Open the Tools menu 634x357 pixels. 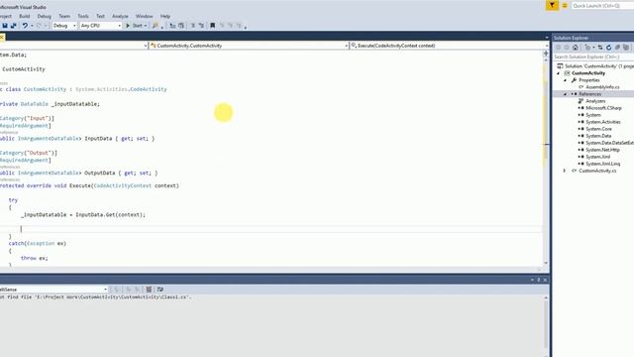point(83,16)
